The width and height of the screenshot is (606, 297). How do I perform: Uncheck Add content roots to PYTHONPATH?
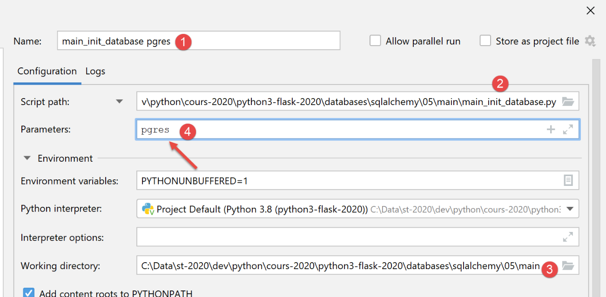[29, 293]
